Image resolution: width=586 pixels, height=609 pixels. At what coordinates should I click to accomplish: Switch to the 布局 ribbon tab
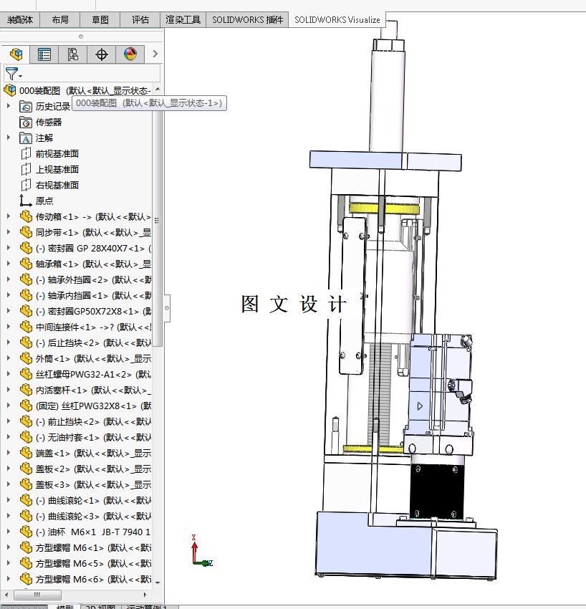60,20
